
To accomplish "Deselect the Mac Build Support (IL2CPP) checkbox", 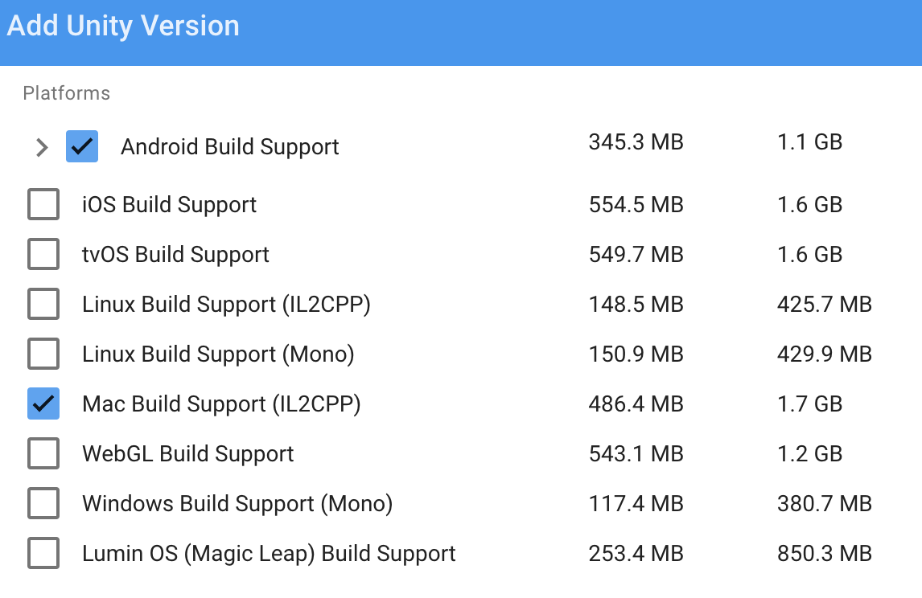I will [43, 403].
